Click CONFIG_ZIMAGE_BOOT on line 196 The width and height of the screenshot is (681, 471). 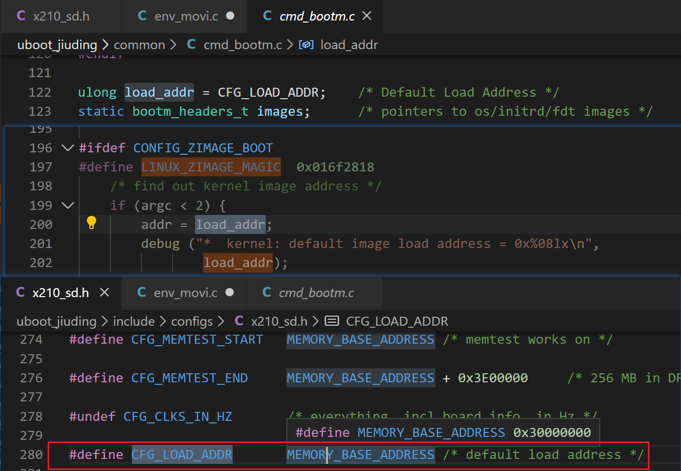[x=203, y=148]
